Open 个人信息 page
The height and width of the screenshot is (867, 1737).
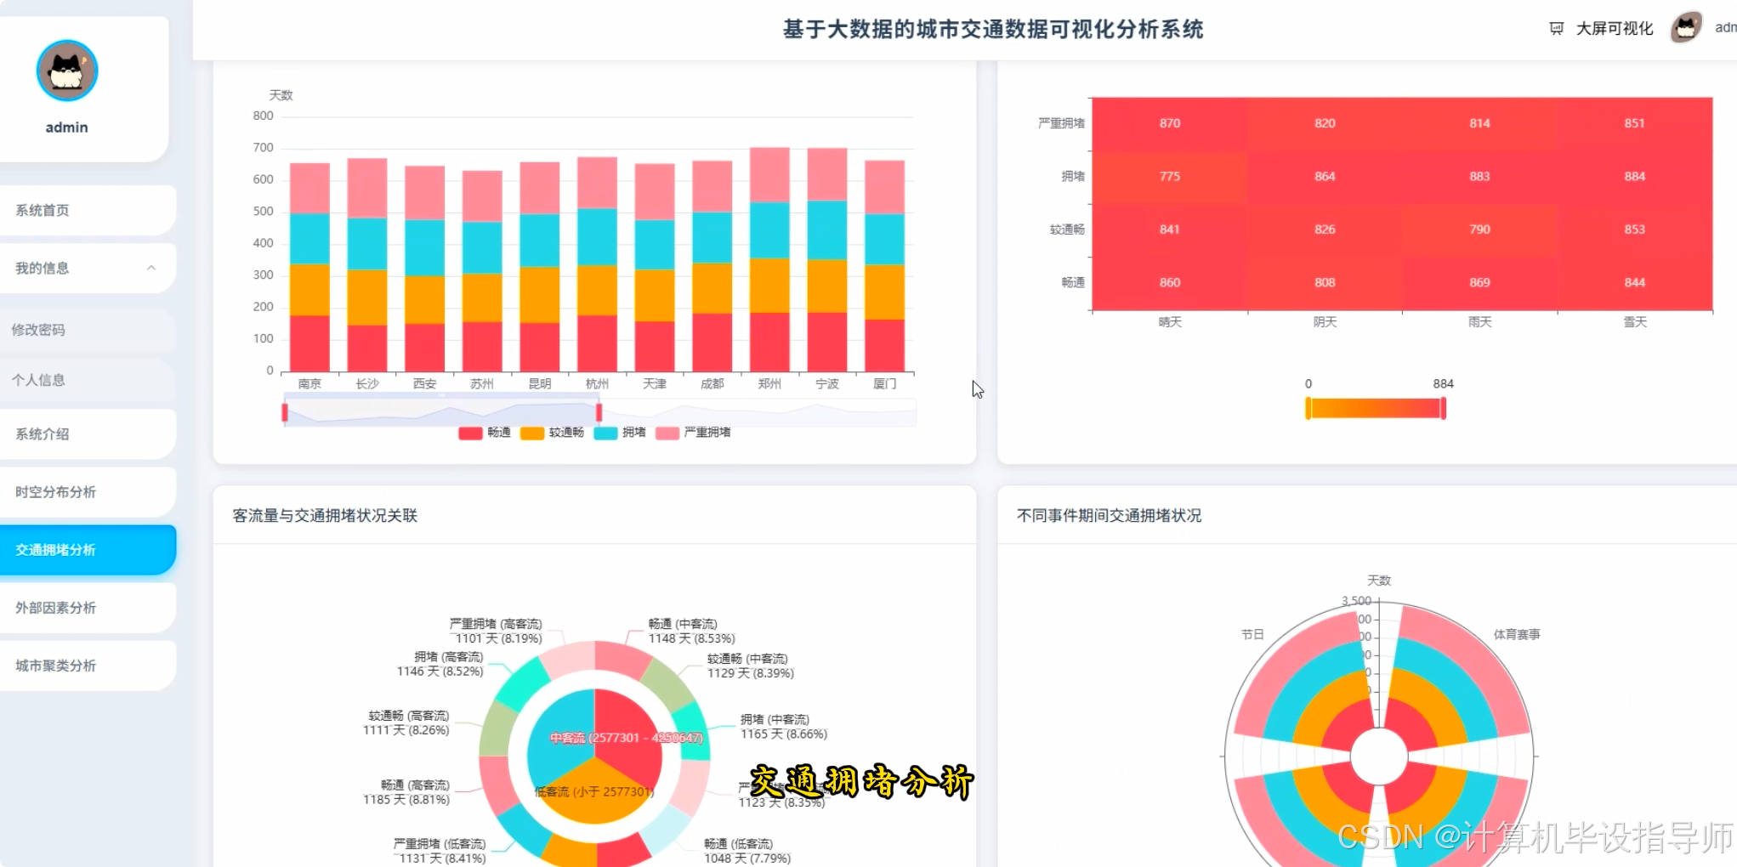88,380
